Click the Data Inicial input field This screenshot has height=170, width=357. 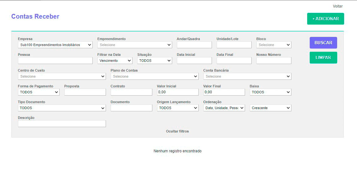coord(194,61)
